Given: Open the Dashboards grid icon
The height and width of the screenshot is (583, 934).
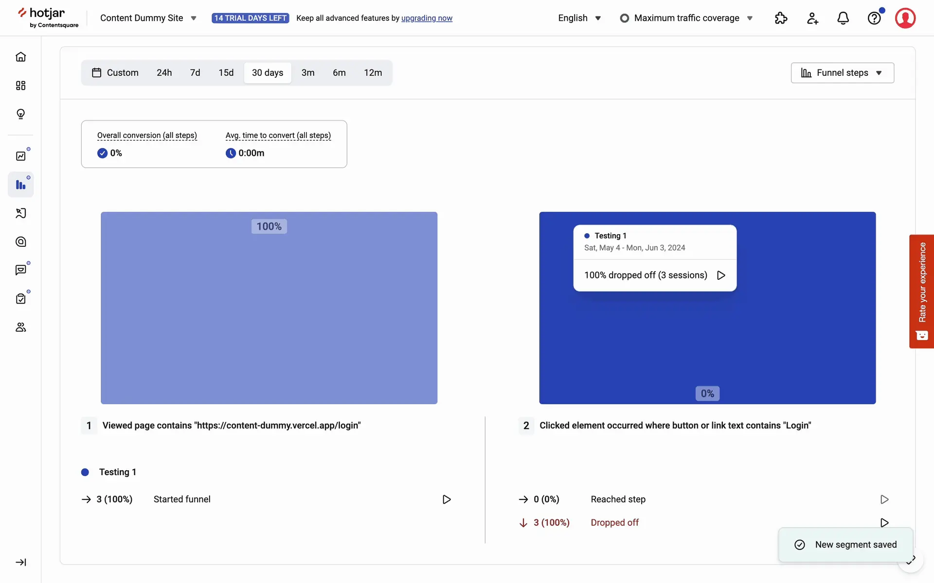Looking at the screenshot, I should pyautogui.click(x=20, y=86).
